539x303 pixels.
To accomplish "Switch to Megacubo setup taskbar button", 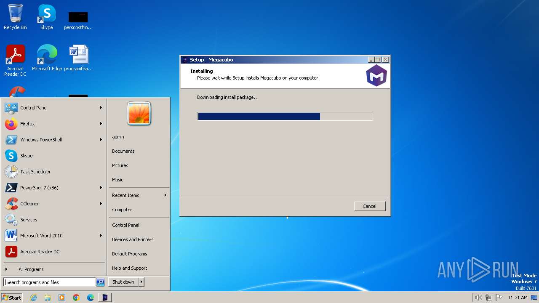I will coord(105,298).
